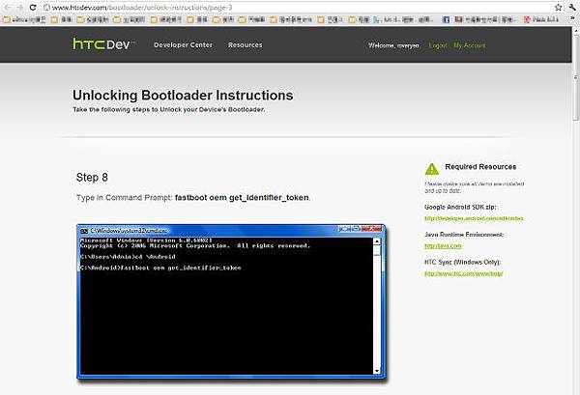Click the command prompt screenshot image

click(x=231, y=302)
